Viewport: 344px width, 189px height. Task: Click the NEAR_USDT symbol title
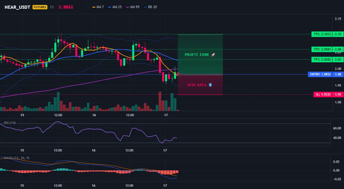(17, 7)
